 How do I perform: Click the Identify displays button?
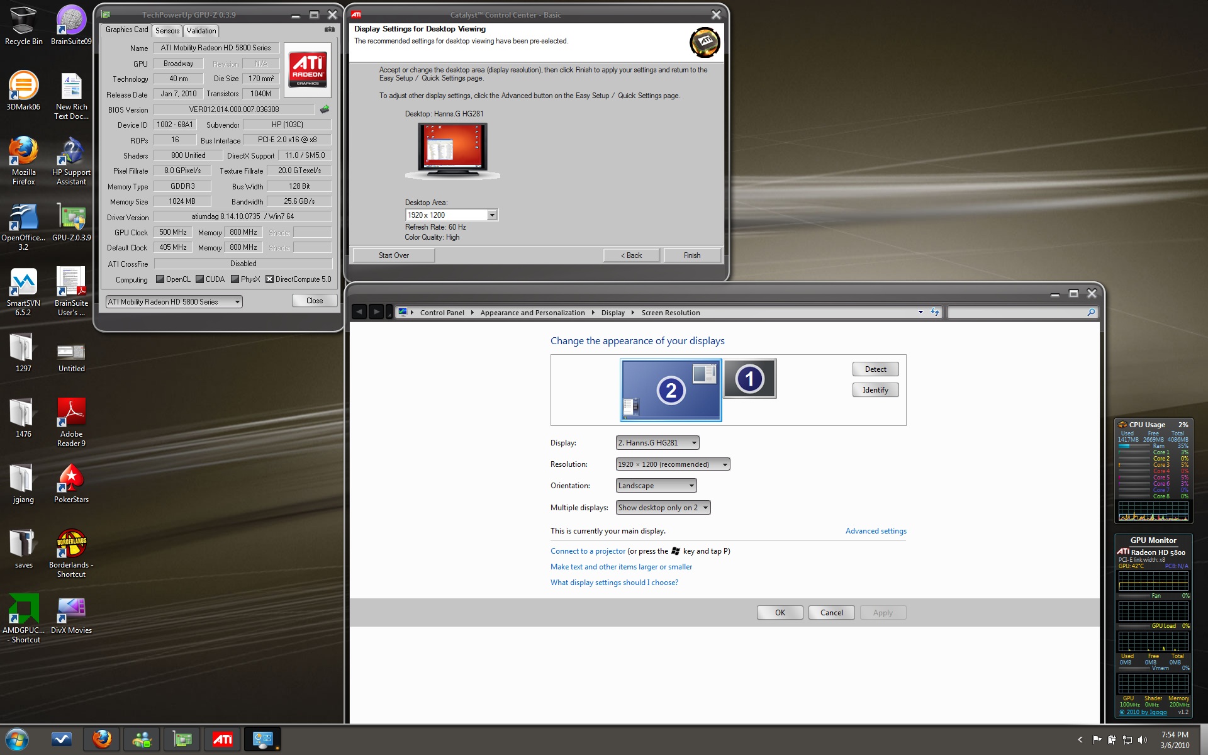point(875,390)
